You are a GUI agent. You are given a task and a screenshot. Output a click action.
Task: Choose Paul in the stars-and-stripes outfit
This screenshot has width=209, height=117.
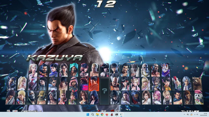(x=62, y=98)
